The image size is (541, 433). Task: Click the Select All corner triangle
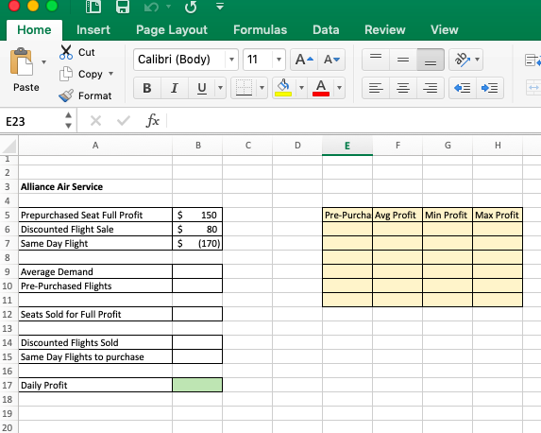coord(9,146)
